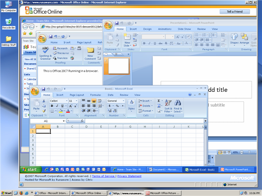Click the Excel Help question mark icon
This screenshot has height=196, width=262.
pyautogui.click(x=190, y=95)
